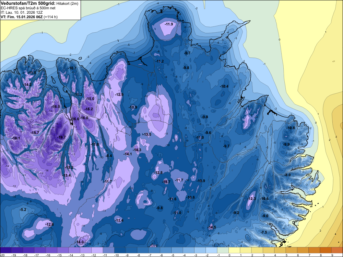Select the legend swatch between -13 and -12
Viewport: 343px width, 257px height.
(86, 250)
